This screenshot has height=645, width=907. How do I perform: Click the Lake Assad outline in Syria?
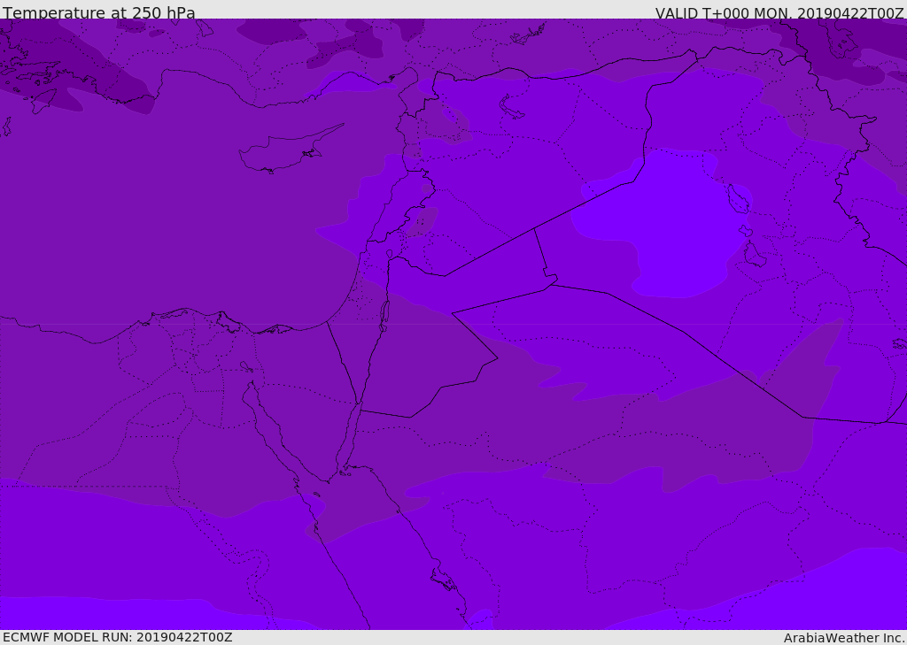pos(512,107)
